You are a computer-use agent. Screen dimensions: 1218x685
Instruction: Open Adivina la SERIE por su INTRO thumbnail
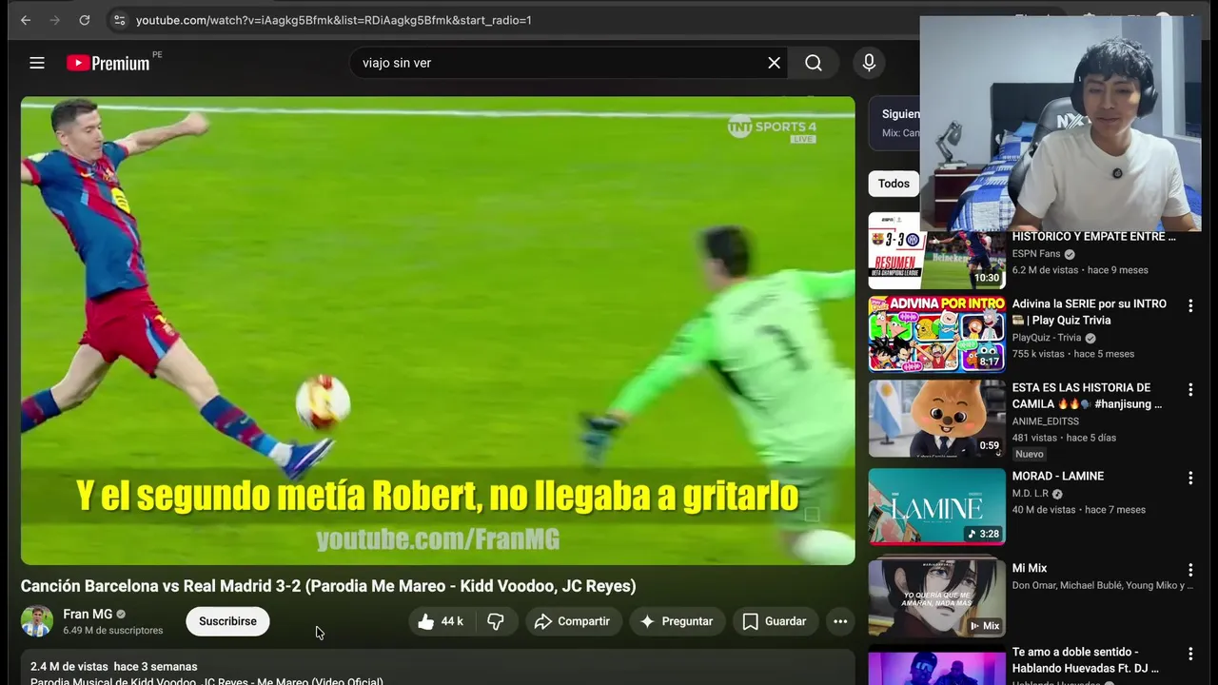[x=936, y=333]
